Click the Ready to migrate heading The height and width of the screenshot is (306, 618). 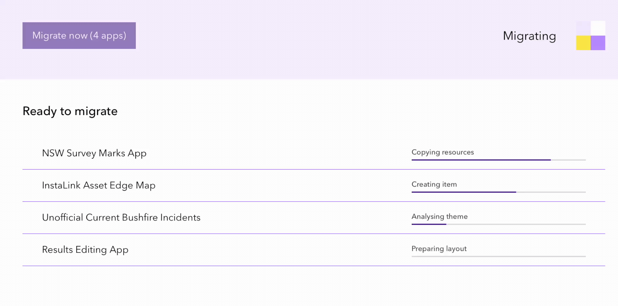[70, 112]
